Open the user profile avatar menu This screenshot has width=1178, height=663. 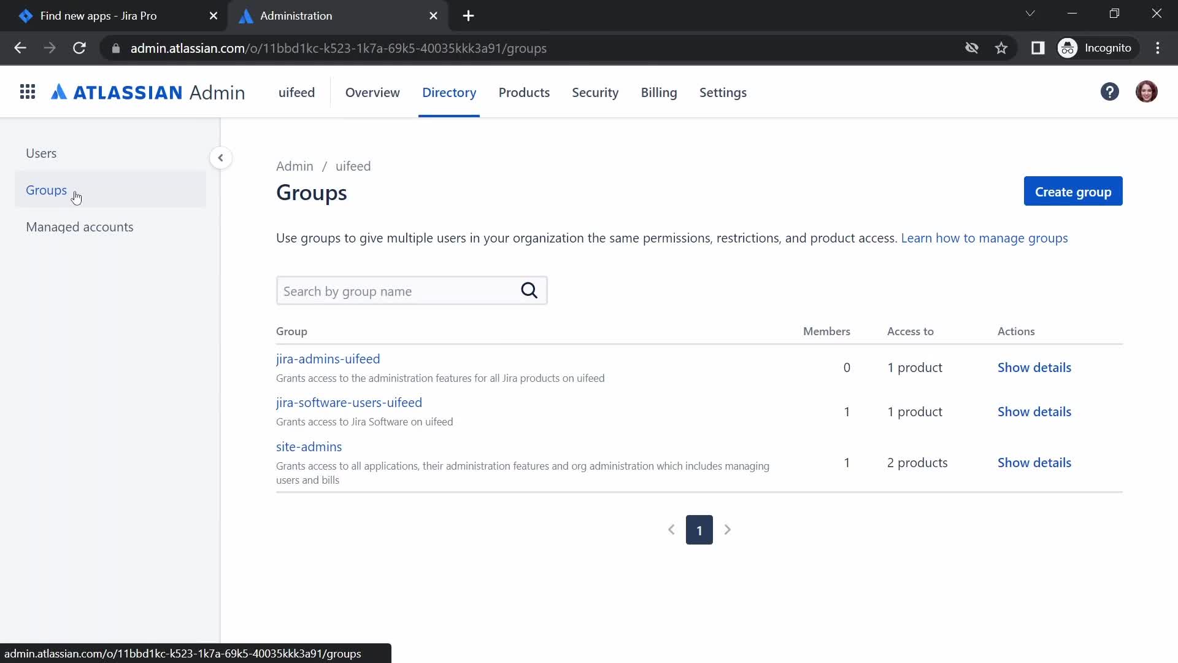click(x=1146, y=92)
